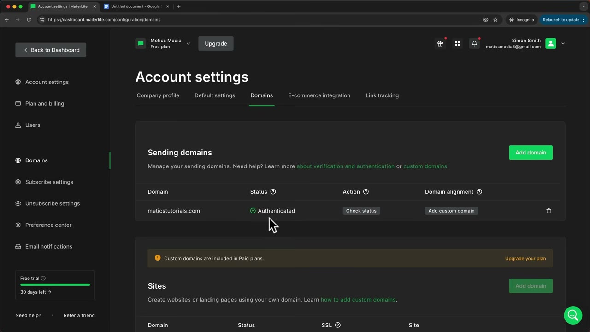Click the Add custom domain button
Screen dimensions: 590x332
pos(451,211)
